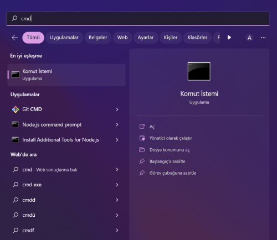Screen dimensions: 277x240
Task: Expand cmdd suggestion chevron
Action: click(117, 200)
